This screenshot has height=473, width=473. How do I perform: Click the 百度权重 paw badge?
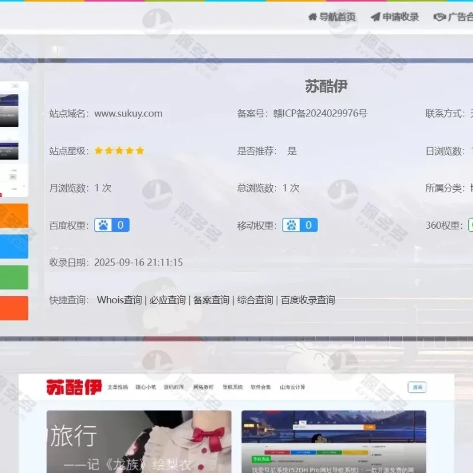point(112,225)
